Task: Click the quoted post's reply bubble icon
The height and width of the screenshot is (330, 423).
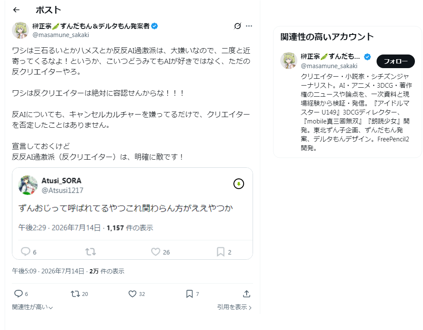Action: [26, 252]
